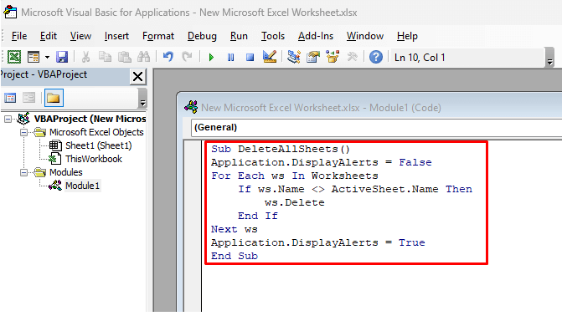
Task: Click the Cut scissors icon
Action: pos(85,57)
